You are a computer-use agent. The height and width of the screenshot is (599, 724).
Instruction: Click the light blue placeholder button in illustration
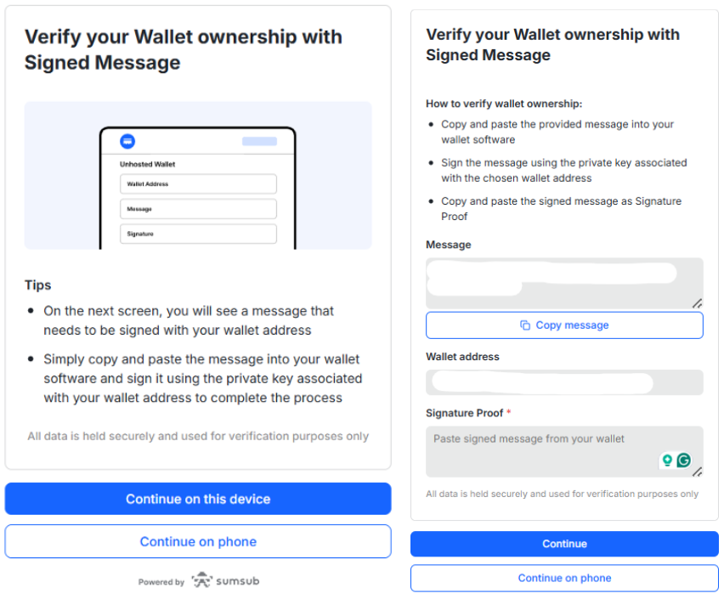[x=259, y=141]
